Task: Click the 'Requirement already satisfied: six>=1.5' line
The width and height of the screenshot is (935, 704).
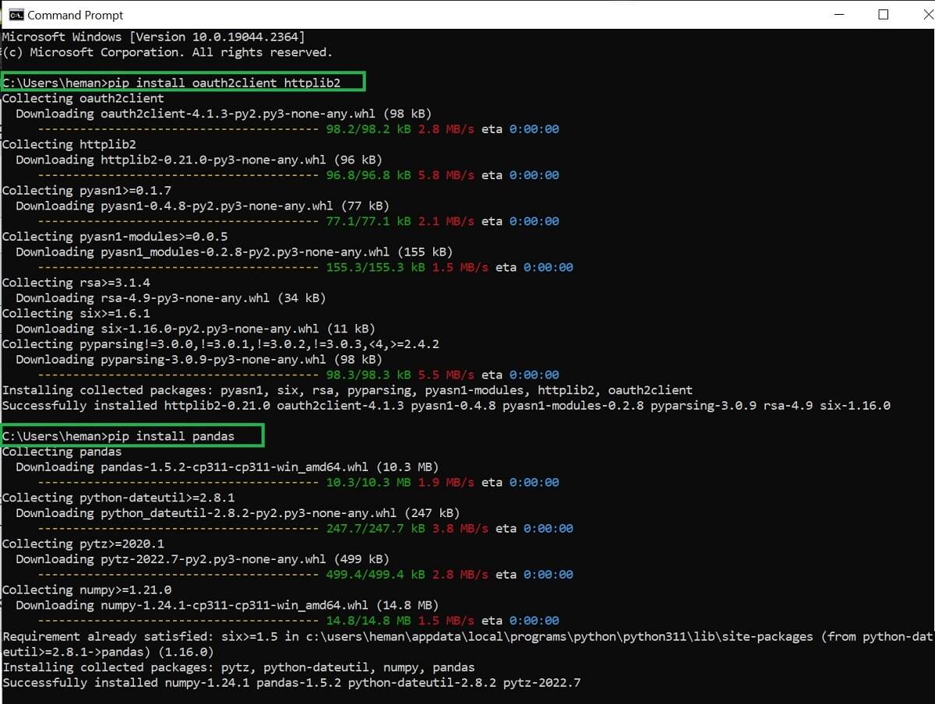Action: [467, 644]
